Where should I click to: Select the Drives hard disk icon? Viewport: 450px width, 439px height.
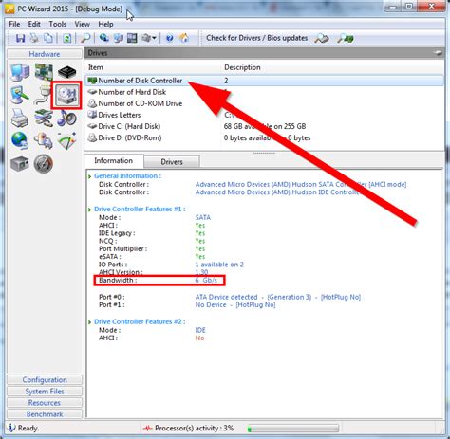coord(67,95)
